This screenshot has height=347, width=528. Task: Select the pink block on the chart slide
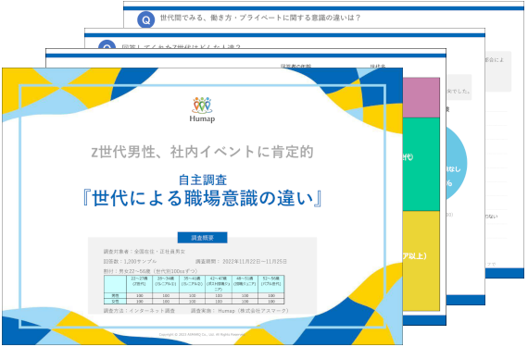click(421, 97)
